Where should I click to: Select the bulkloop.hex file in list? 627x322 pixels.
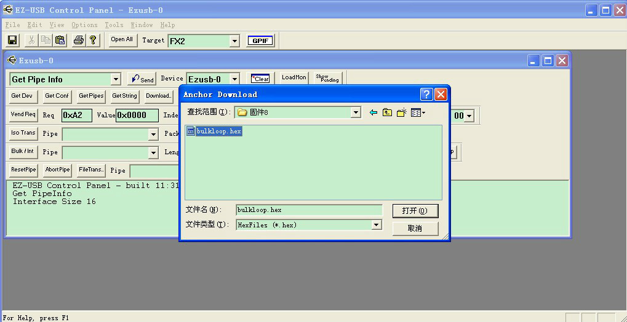point(218,132)
